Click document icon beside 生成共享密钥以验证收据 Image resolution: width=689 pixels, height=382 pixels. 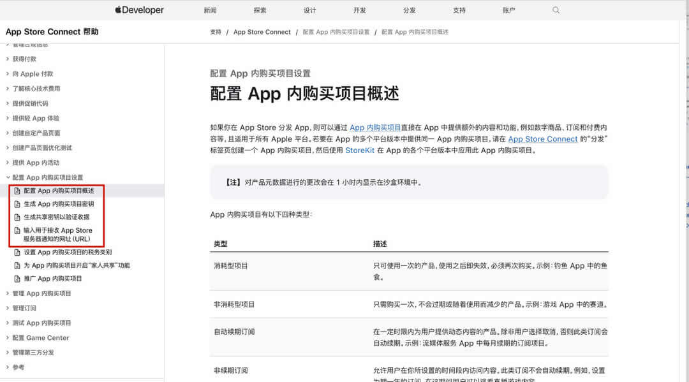(x=17, y=217)
